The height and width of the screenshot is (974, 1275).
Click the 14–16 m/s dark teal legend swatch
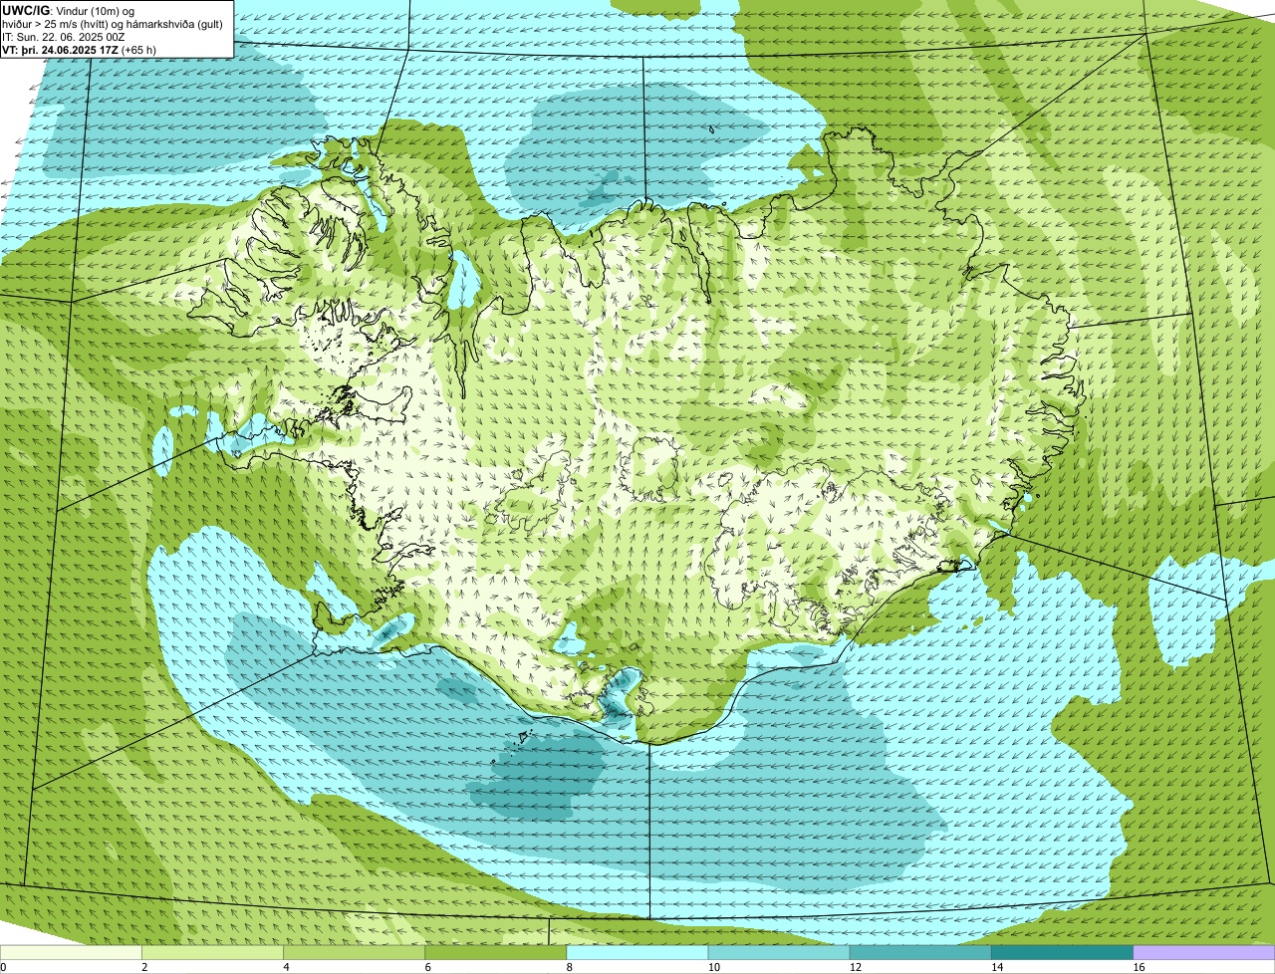point(1062,953)
